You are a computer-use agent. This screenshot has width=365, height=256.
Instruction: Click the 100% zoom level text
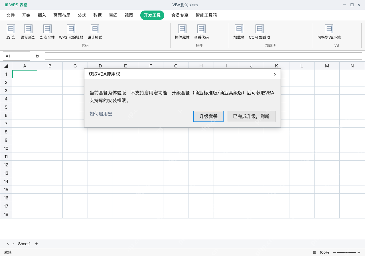[324, 252]
